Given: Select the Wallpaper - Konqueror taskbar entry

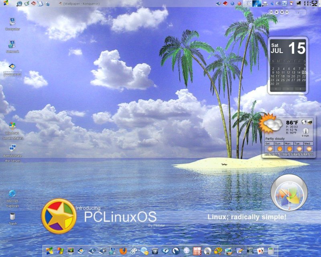Looking at the screenshot, I should point(79,4).
